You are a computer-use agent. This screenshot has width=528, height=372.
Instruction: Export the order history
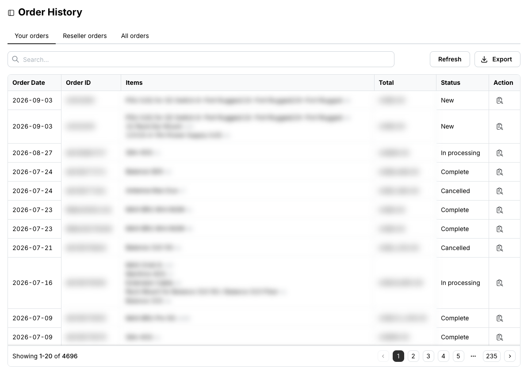(x=497, y=60)
